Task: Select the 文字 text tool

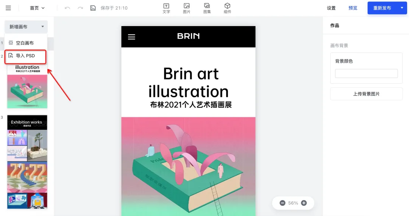Action: (166, 8)
